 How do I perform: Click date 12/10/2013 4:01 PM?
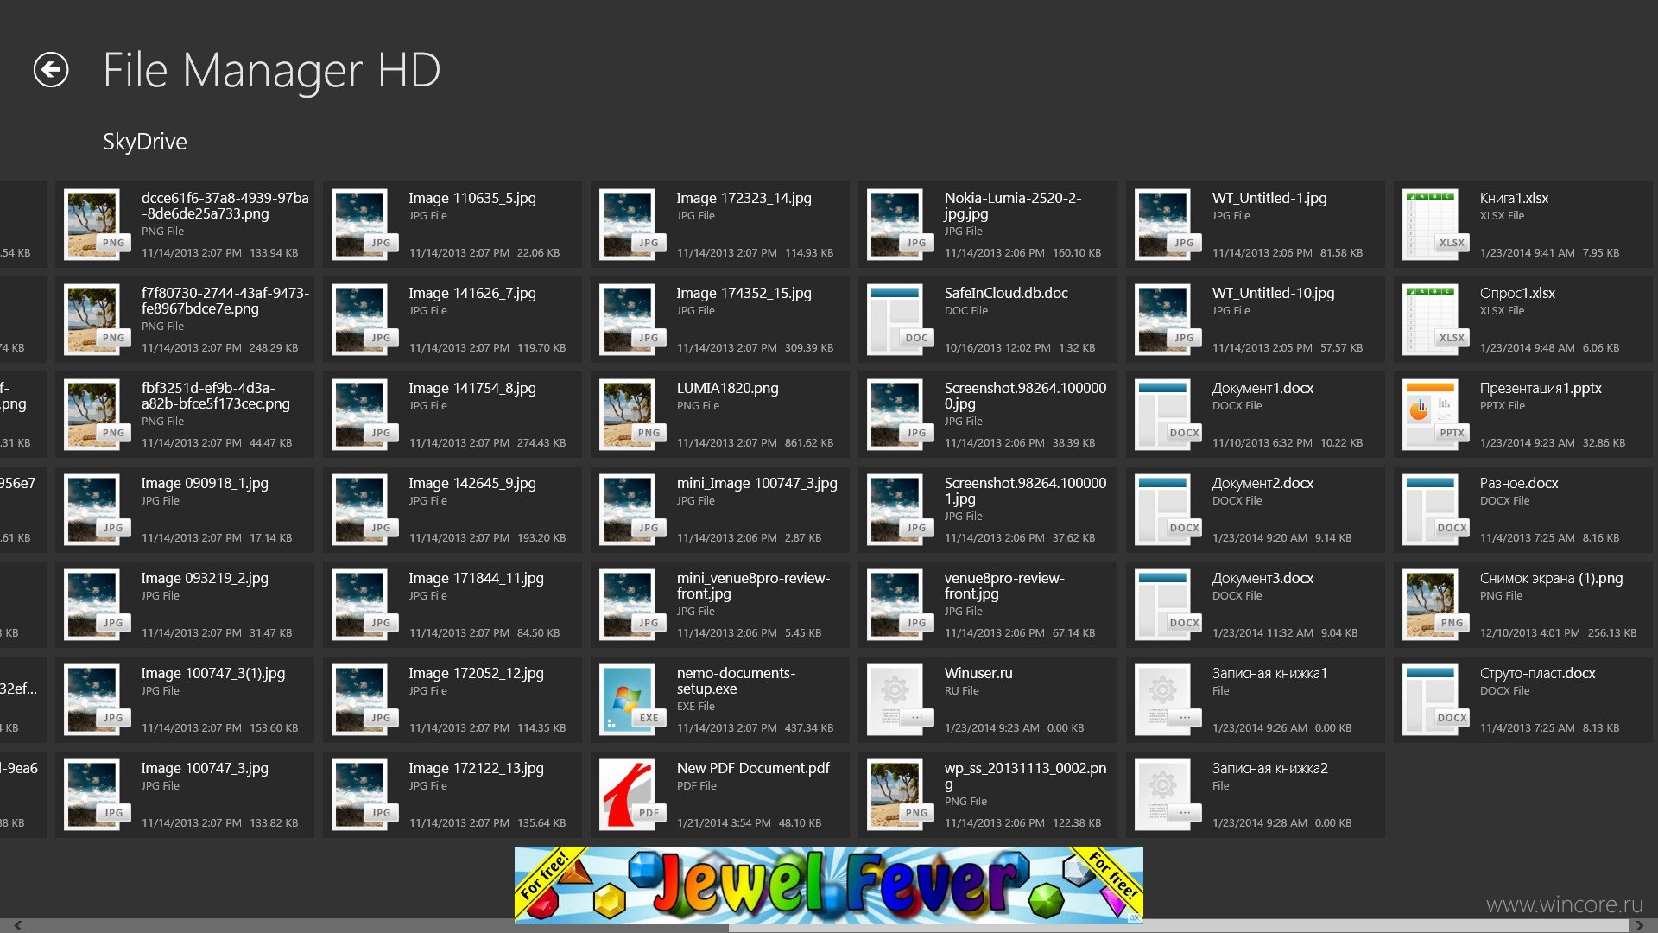(x=1529, y=632)
